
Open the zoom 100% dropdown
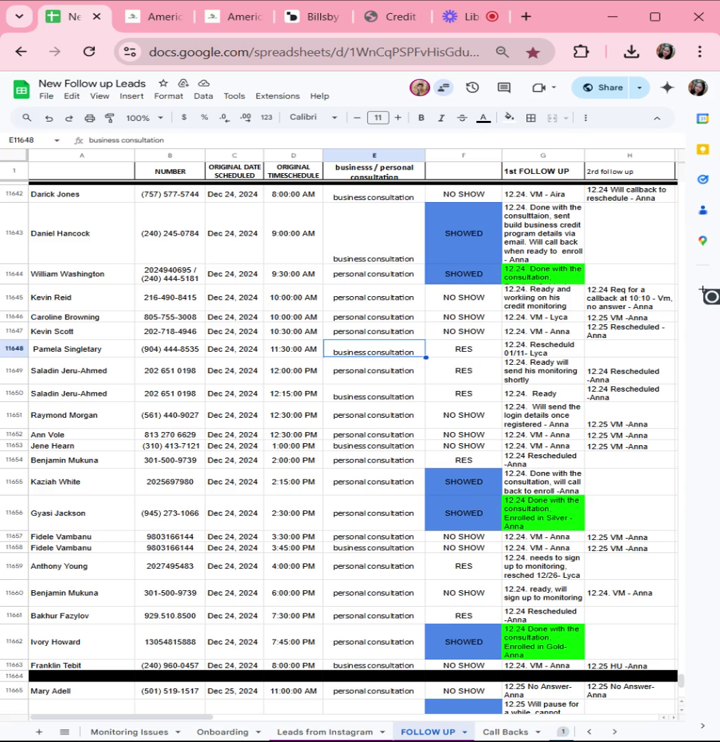pos(144,118)
